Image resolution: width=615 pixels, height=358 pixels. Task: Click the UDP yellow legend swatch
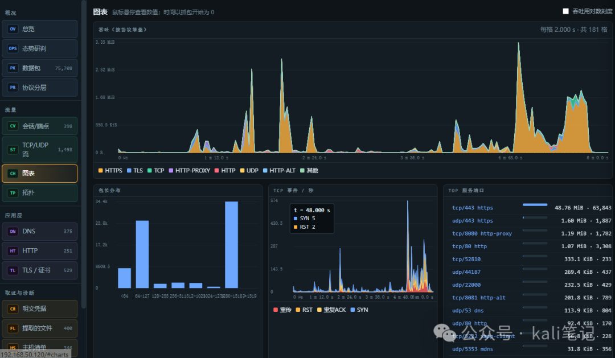[243, 171]
